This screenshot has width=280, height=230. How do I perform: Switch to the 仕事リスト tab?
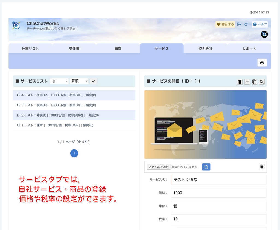click(30, 49)
